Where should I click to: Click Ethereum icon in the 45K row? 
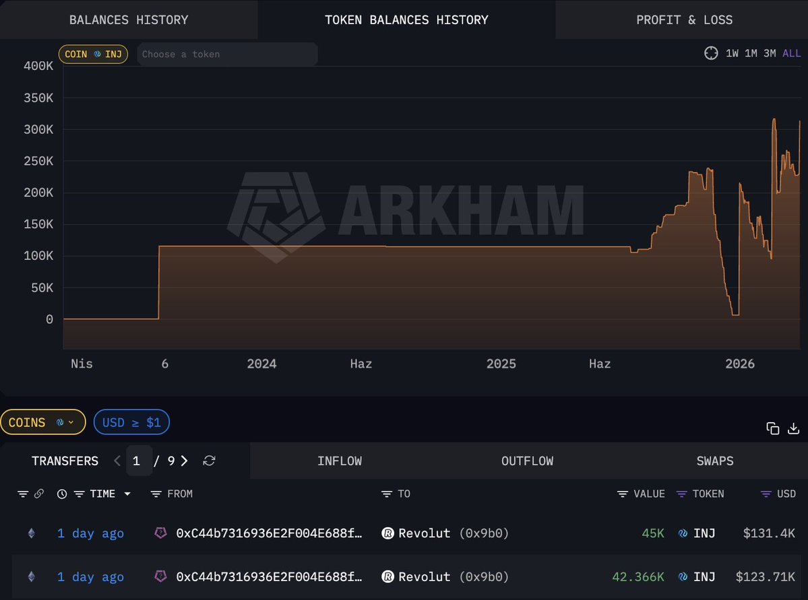tap(32, 533)
